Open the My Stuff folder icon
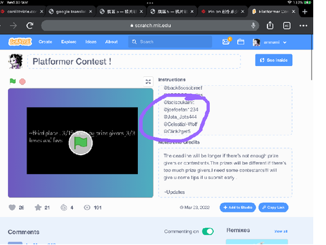Viewport: 326px width, 245px height. click(x=240, y=42)
